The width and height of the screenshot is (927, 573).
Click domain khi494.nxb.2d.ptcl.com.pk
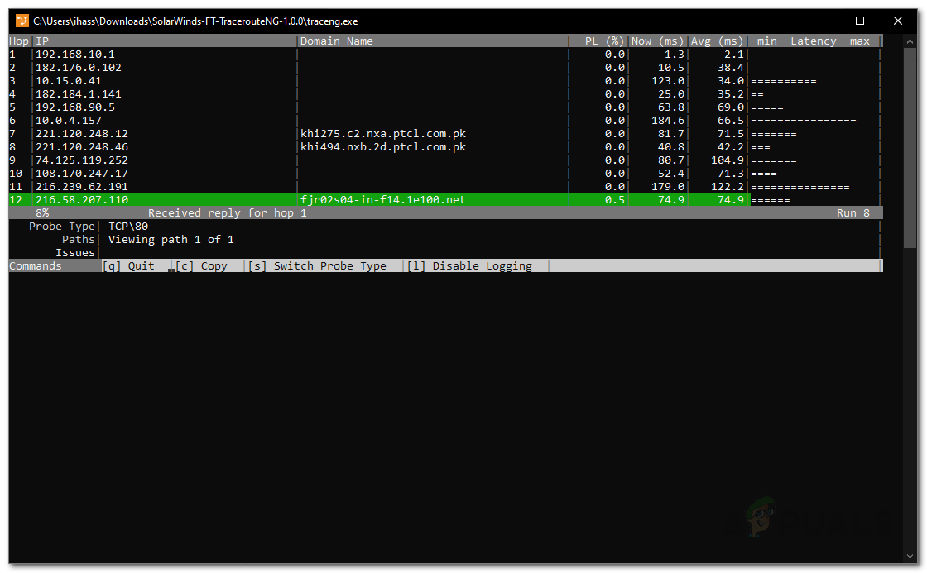coord(383,147)
